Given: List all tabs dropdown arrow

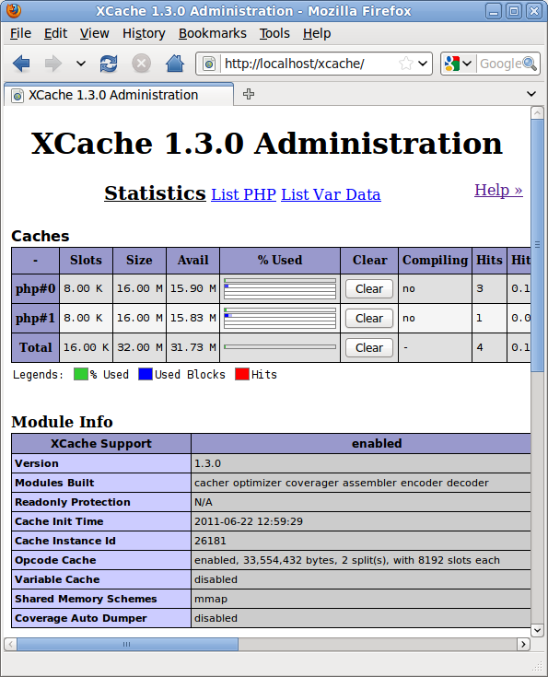Looking at the screenshot, I should 531,94.
